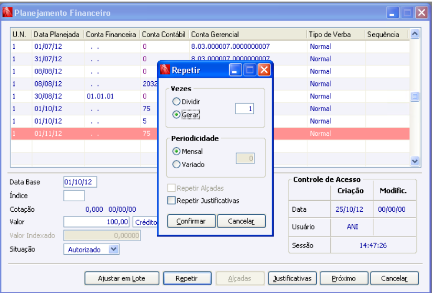Screen dimensions: 432x293
Task: Click the creation date 25/10/12
Action: (349, 209)
